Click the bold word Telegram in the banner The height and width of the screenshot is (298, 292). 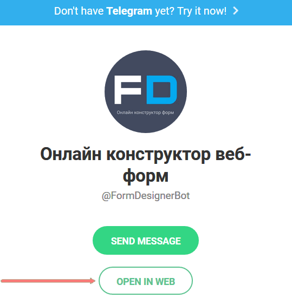[129, 11]
